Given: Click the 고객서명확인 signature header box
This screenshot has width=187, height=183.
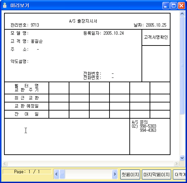Looking at the screenshot, I should click(156, 37).
